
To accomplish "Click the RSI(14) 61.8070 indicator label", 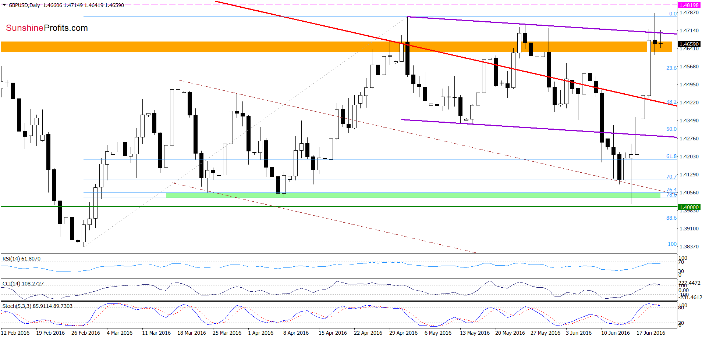I will click(x=21, y=259).
